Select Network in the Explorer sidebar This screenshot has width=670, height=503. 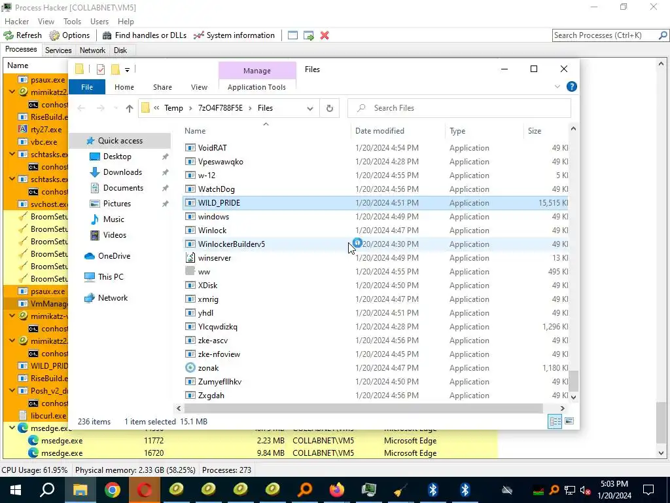point(113,298)
